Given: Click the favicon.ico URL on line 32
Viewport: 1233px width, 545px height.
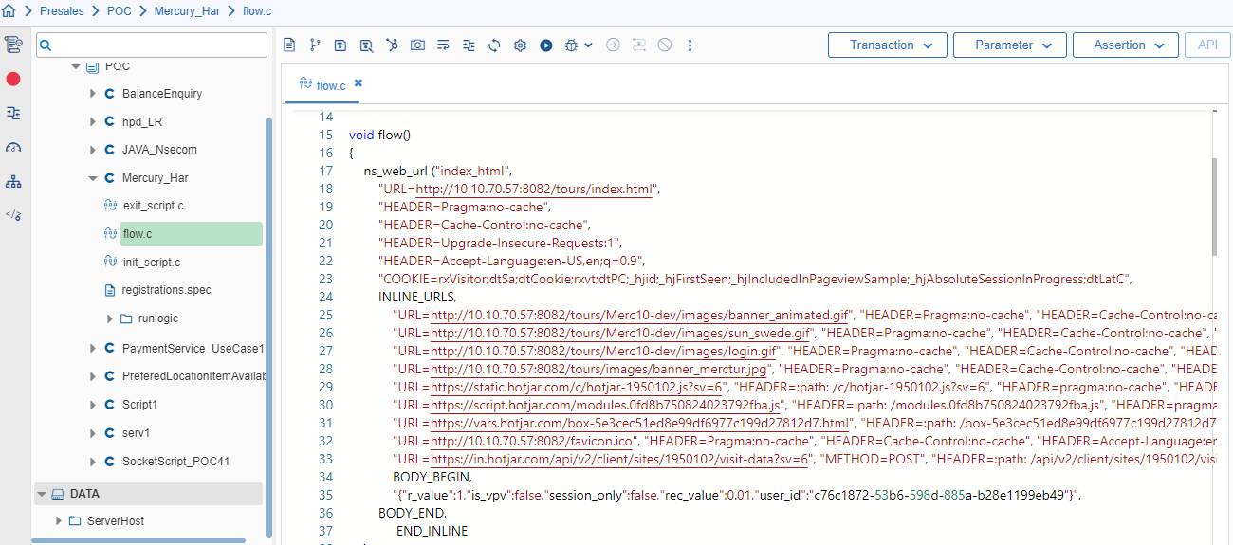Looking at the screenshot, I should click(x=532, y=442).
